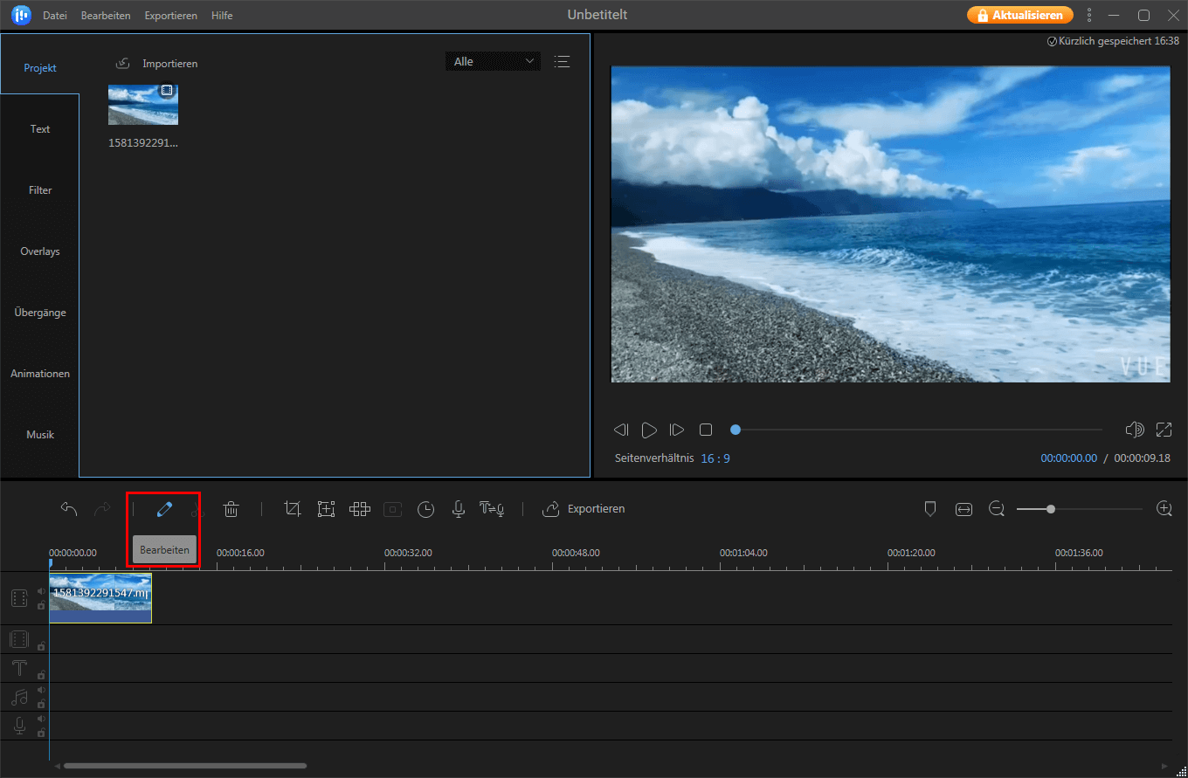Open the Datei menu
This screenshot has width=1188, height=778.
(x=55, y=16)
